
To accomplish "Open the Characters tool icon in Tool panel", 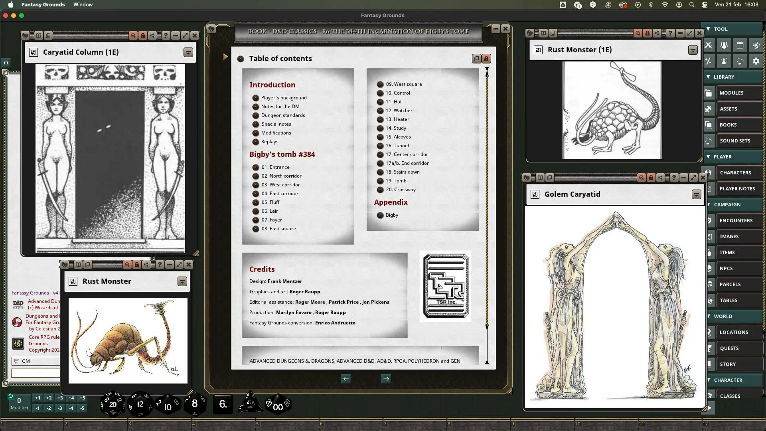I will (x=724, y=45).
